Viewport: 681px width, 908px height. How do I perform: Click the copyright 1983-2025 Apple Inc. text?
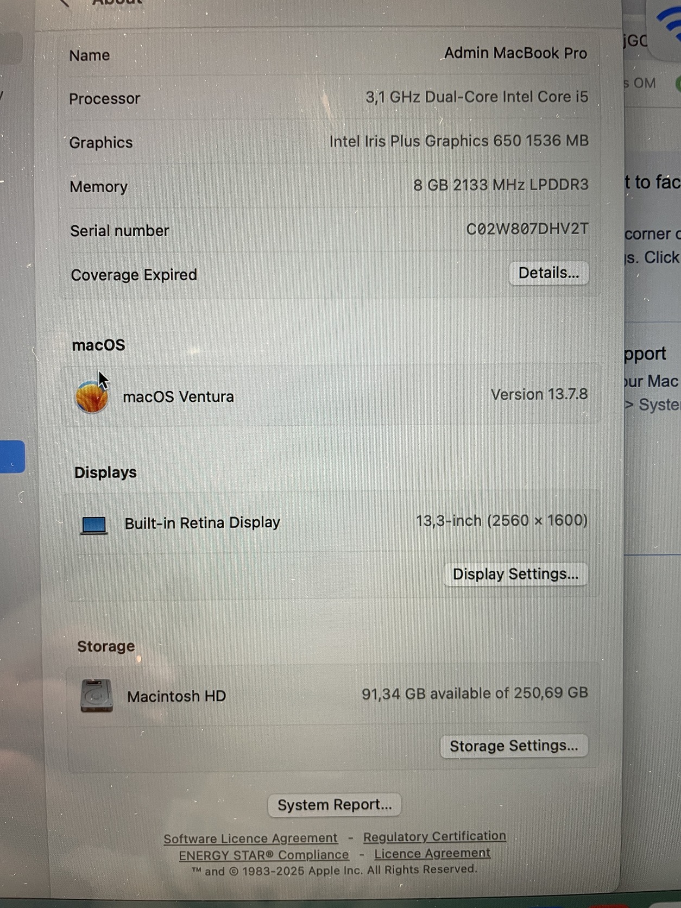click(334, 871)
